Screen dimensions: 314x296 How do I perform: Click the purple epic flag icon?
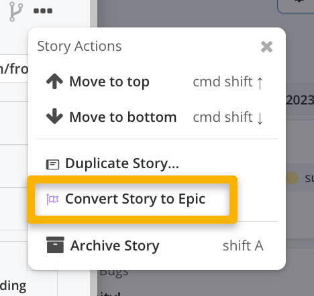pyautogui.click(x=52, y=200)
